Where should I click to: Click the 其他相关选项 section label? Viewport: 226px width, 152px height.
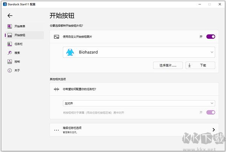tap(58, 79)
